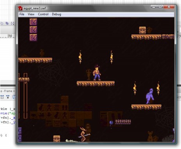Minimize the egypt_new3.swf window
The height and width of the screenshot is (149, 181).
(154, 7)
